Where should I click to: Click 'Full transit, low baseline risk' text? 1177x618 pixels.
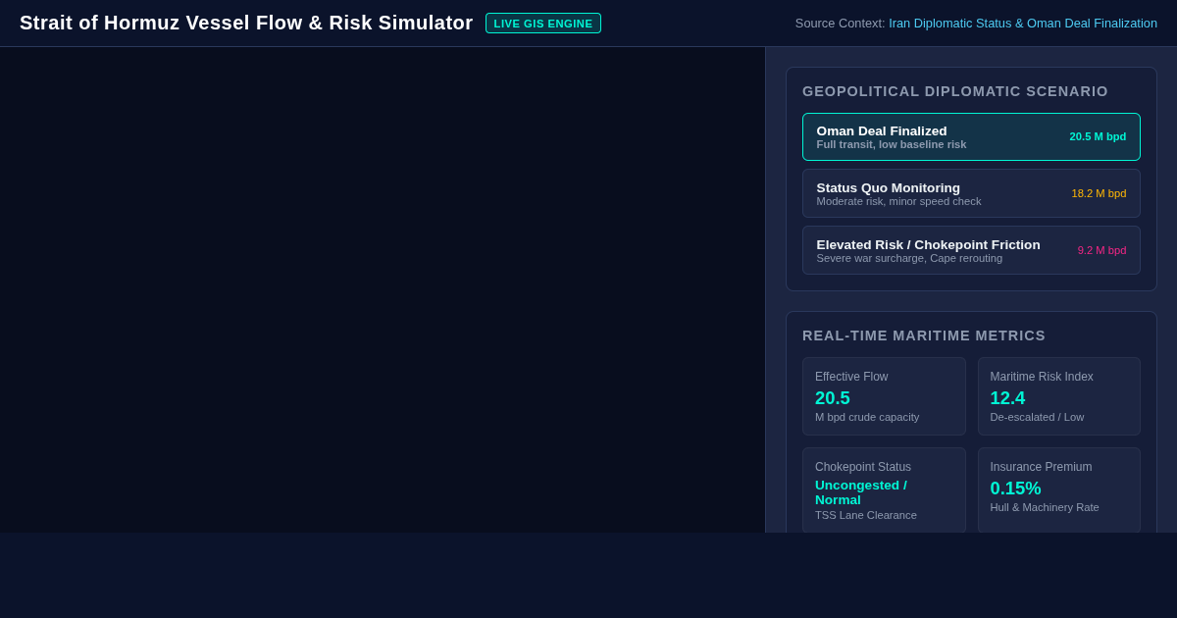892,144
